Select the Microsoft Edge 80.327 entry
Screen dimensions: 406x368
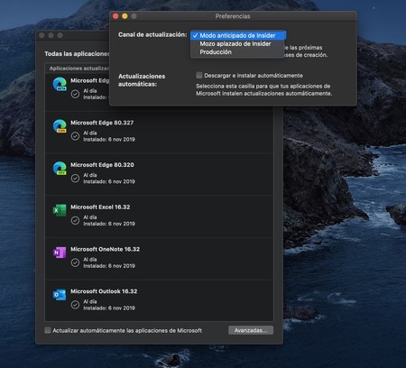pos(159,133)
